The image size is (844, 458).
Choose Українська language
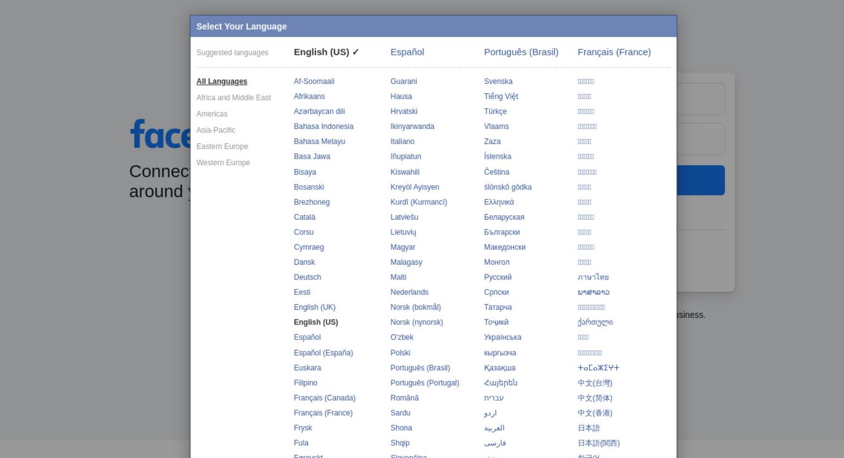click(x=503, y=337)
